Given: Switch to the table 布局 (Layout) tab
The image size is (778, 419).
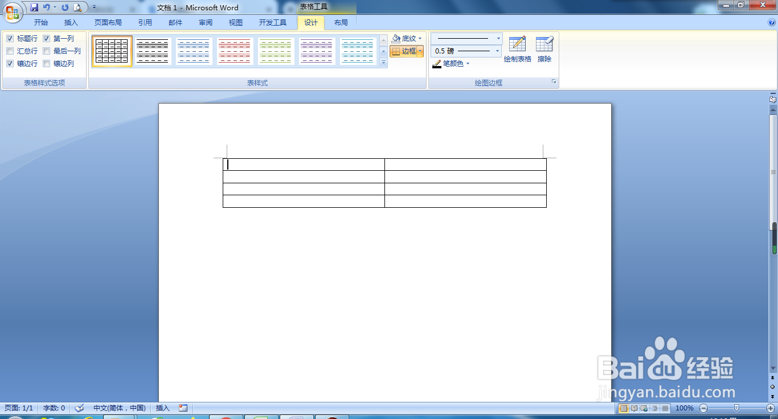Looking at the screenshot, I should tap(341, 23).
